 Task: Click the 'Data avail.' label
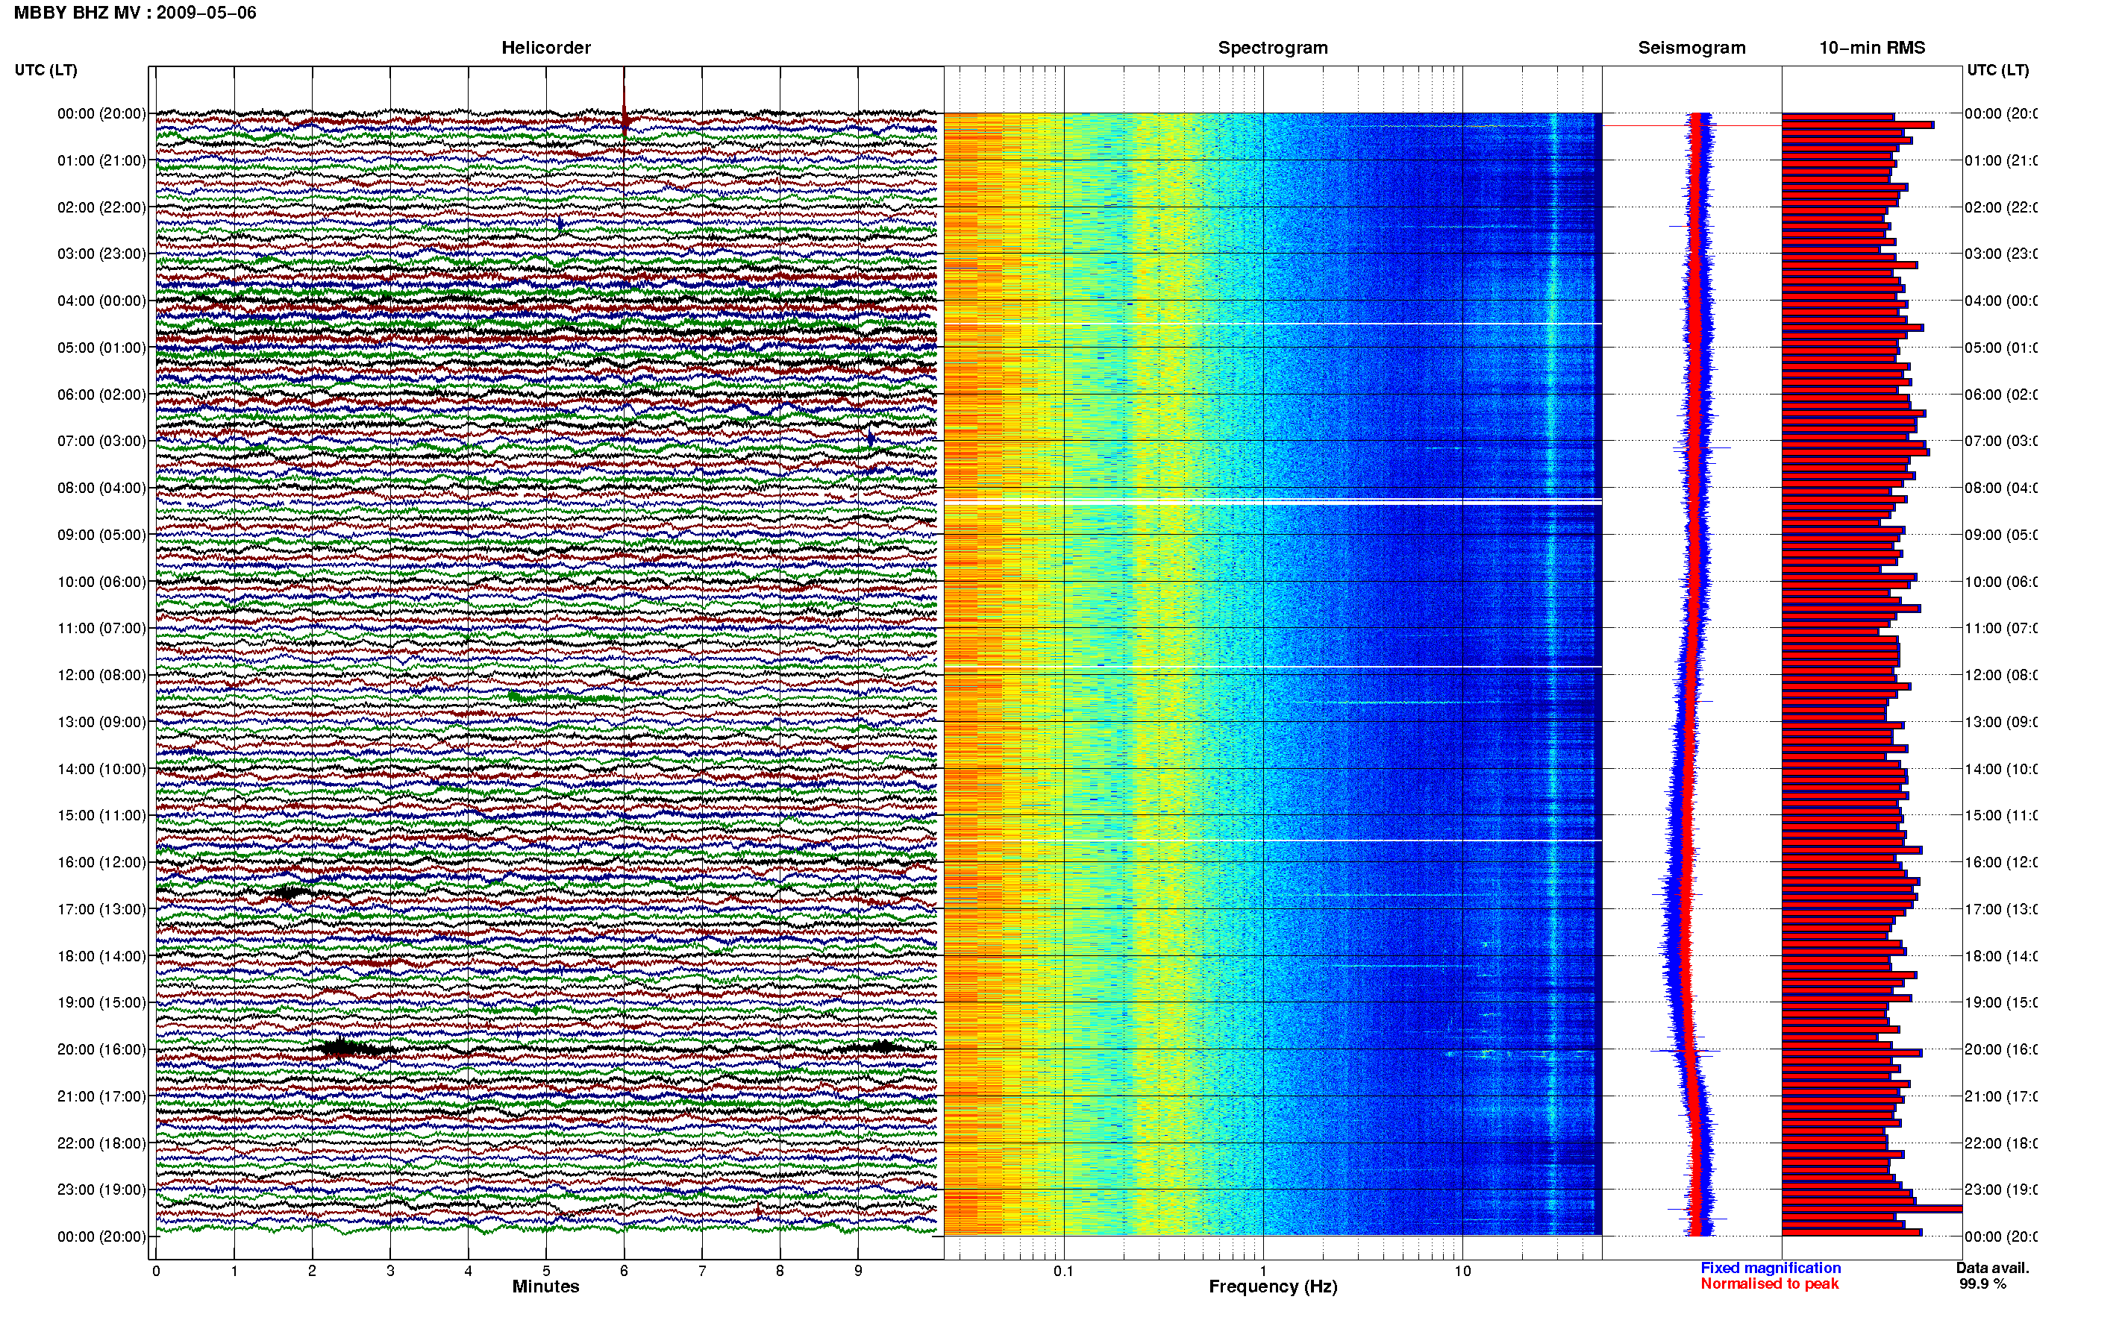click(x=1992, y=1269)
